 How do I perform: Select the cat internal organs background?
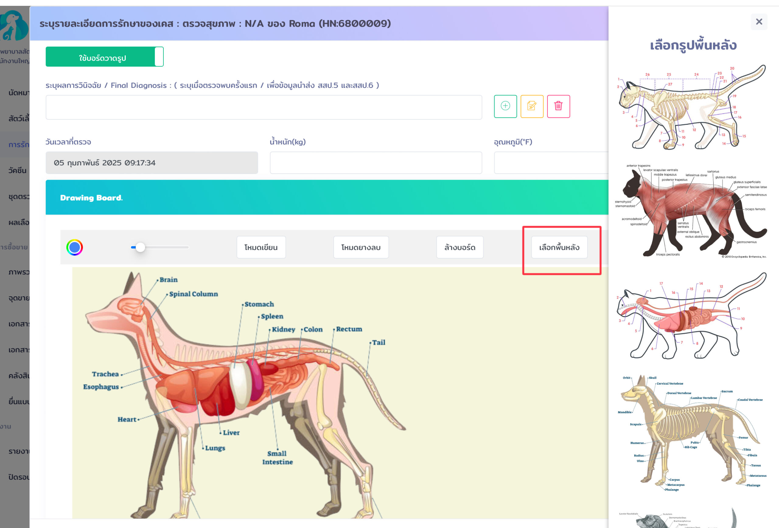(693, 317)
